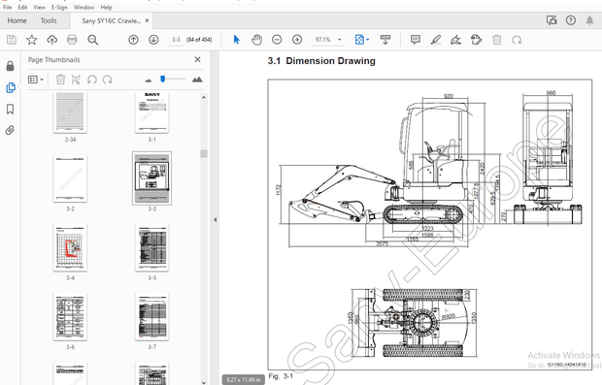
Task: Click the insert/extract pages icon in thumbnails panel
Action: click(x=76, y=80)
